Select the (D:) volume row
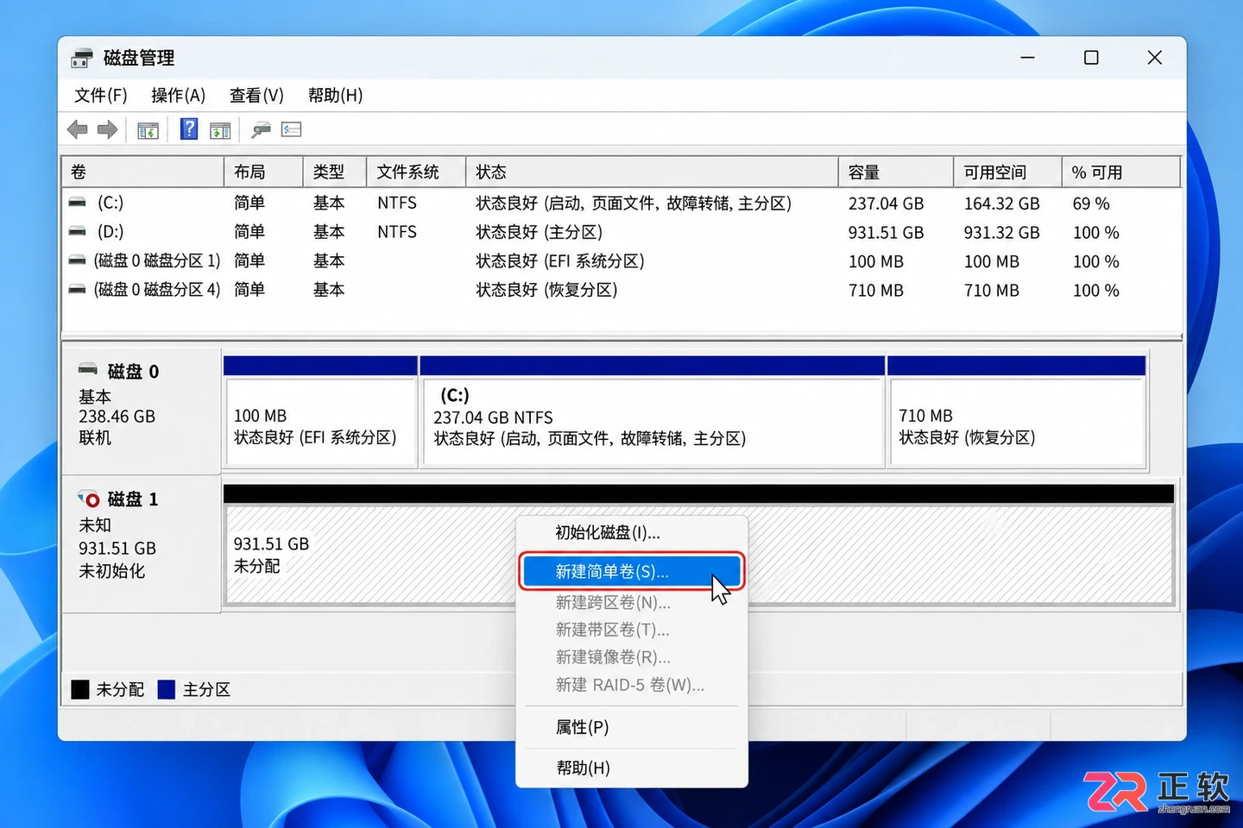The image size is (1243, 828). pyautogui.click(x=621, y=232)
